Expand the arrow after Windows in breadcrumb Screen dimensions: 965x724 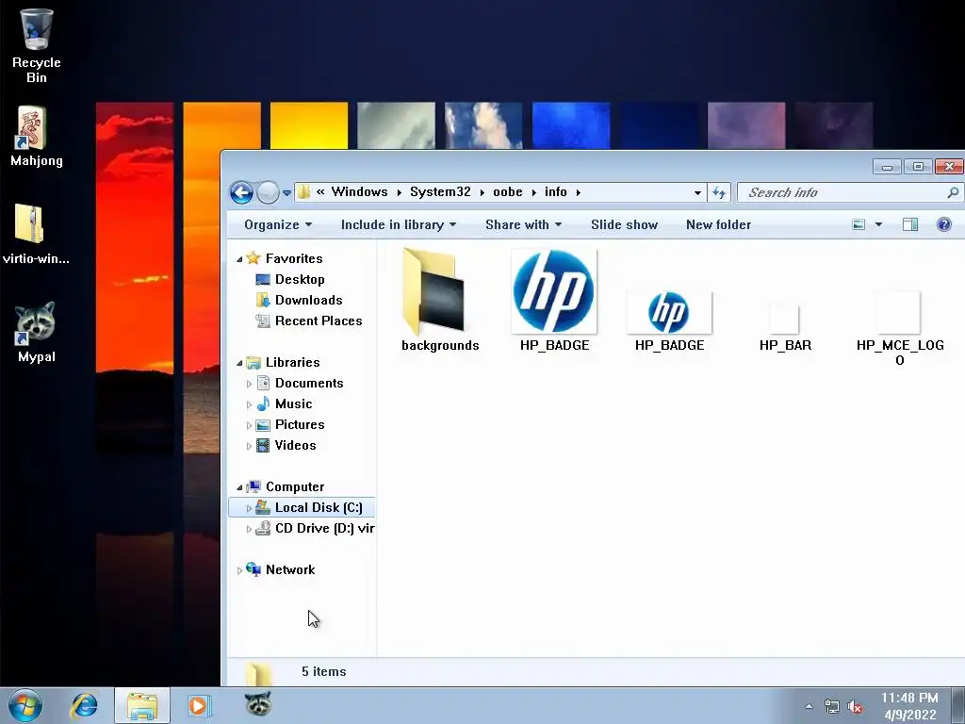coord(399,192)
